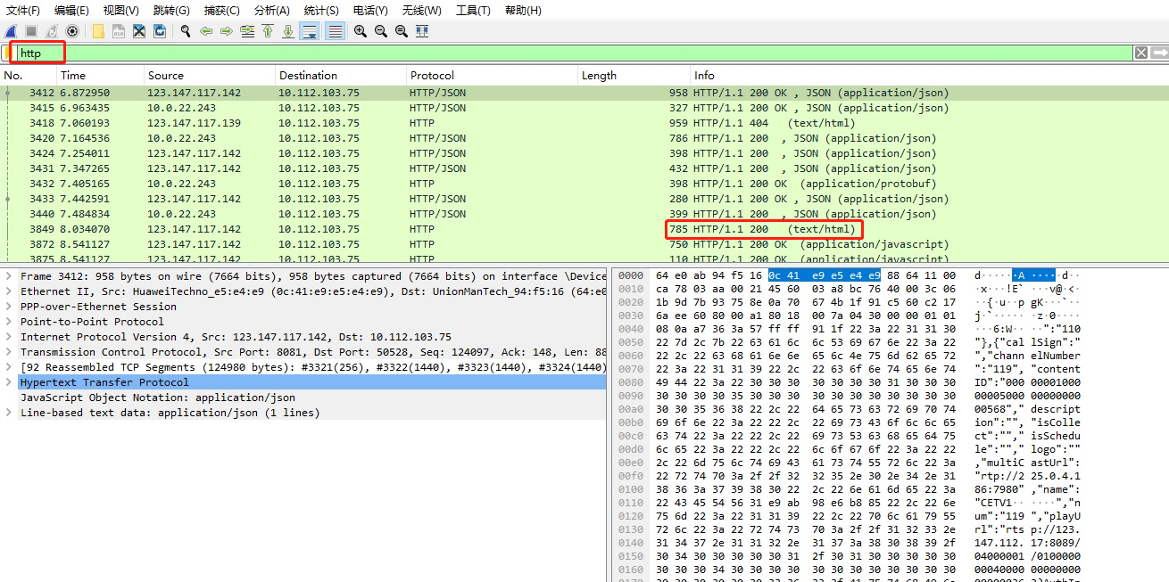Viewport: 1169px width, 582px height.
Task: Toggle packet list colorization
Action: 335,31
